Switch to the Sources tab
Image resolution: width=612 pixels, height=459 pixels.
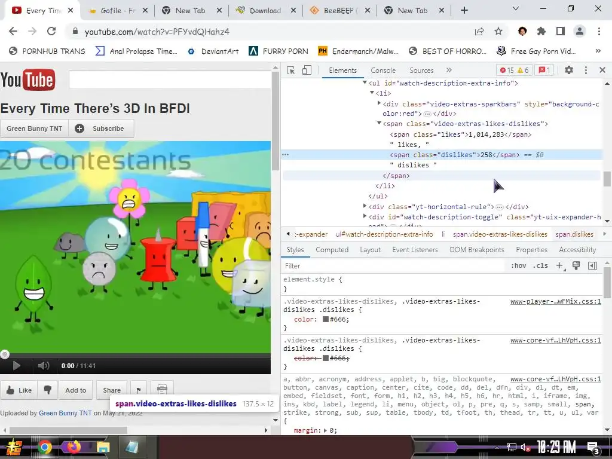[x=421, y=71]
